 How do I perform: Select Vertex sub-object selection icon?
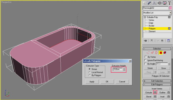click(x=148, y=53)
